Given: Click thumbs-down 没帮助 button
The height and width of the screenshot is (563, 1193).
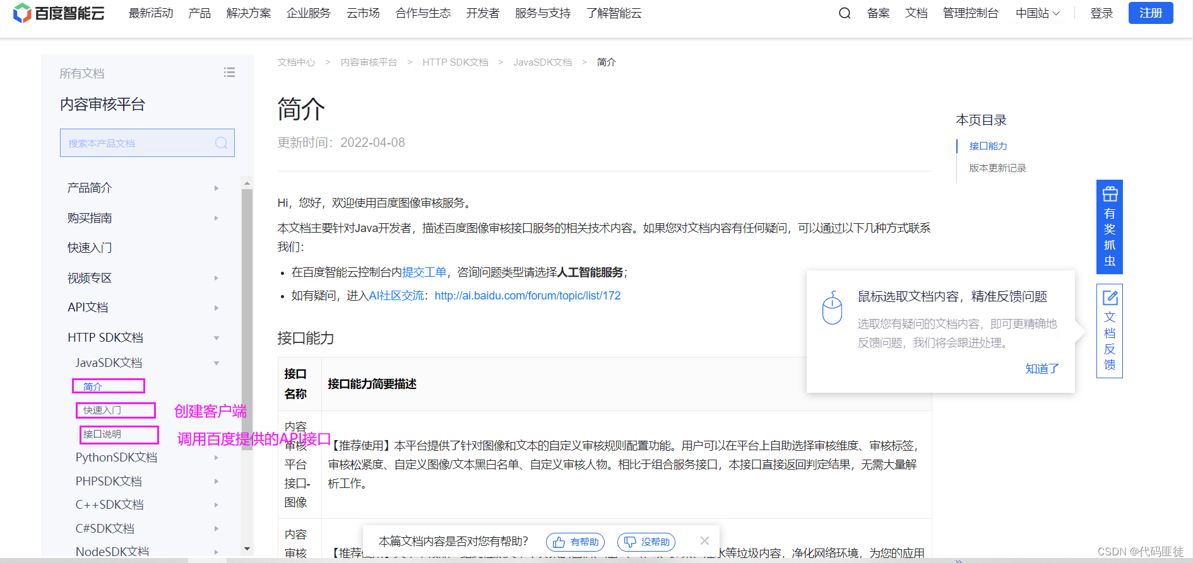Looking at the screenshot, I should (x=646, y=542).
